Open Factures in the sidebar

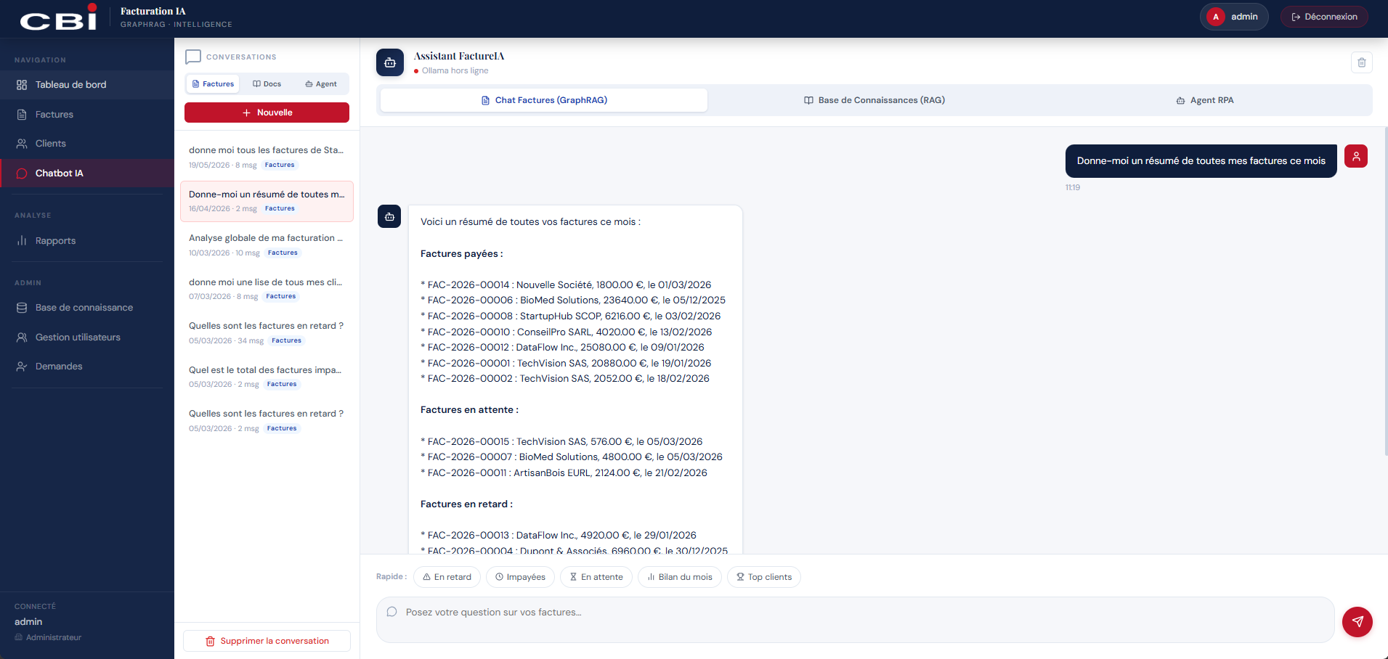click(x=87, y=115)
